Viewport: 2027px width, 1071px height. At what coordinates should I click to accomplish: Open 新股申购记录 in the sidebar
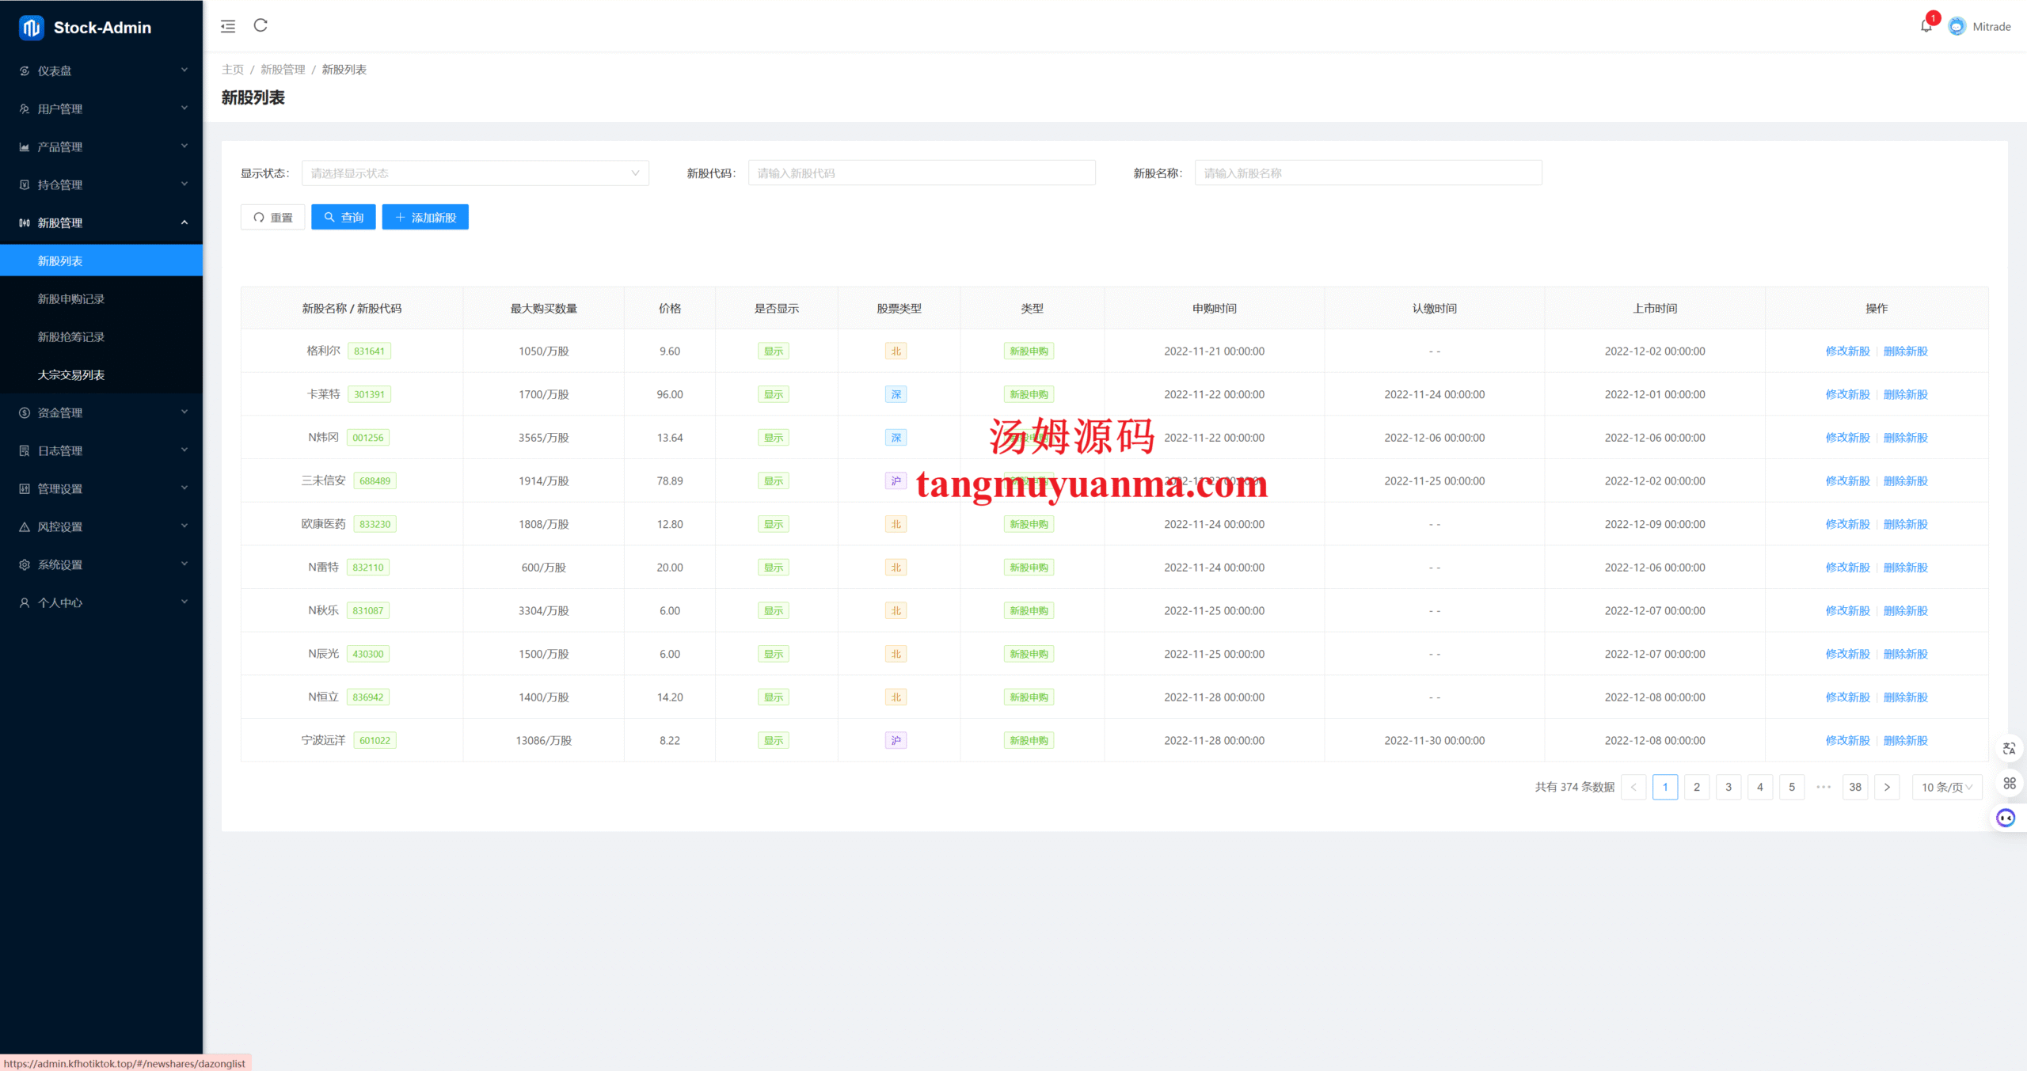tap(71, 299)
